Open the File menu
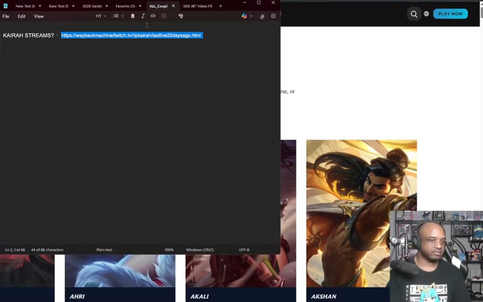 tap(6, 16)
